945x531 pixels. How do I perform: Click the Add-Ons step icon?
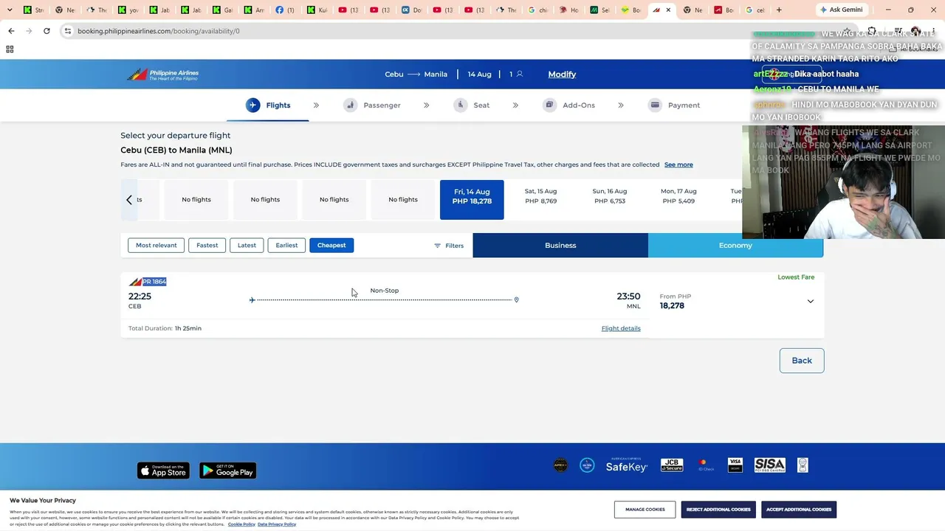click(549, 105)
